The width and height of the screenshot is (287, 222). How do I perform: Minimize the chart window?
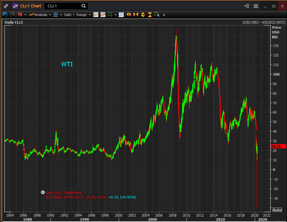tap(265, 6)
